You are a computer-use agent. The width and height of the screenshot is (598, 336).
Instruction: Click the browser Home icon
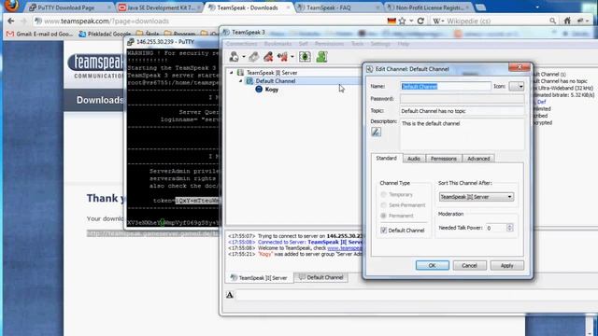click(567, 21)
